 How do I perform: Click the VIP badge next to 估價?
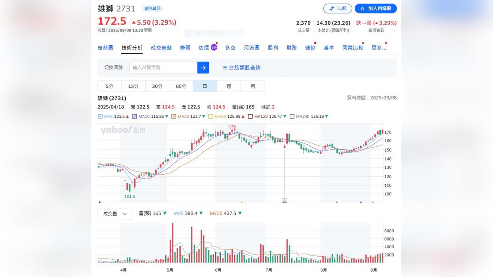click(214, 48)
